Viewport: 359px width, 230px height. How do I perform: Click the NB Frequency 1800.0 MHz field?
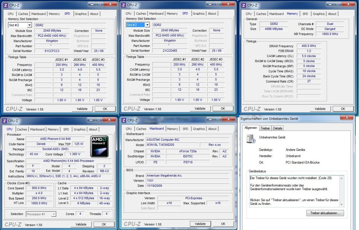(330, 34)
